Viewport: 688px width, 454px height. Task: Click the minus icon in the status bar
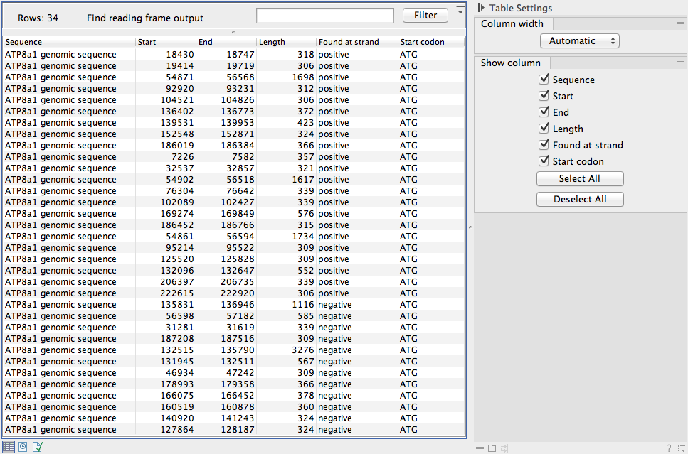480,448
